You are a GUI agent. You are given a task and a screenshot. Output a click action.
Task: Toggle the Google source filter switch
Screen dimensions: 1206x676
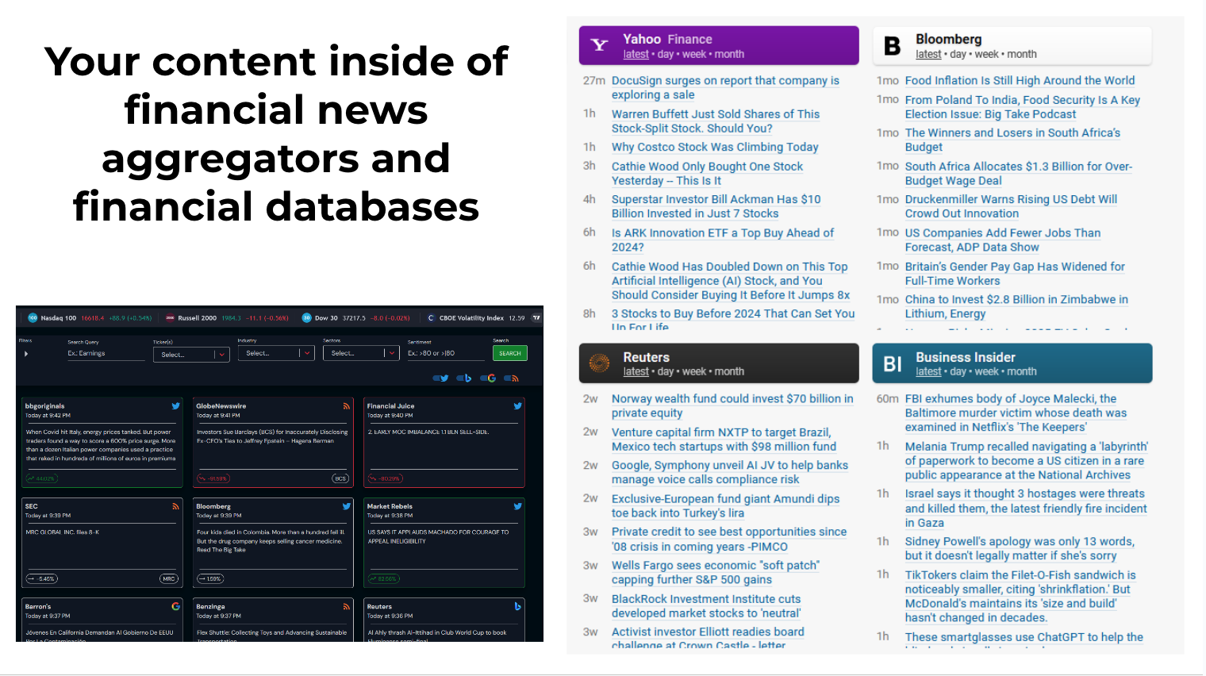pos(488,378)
